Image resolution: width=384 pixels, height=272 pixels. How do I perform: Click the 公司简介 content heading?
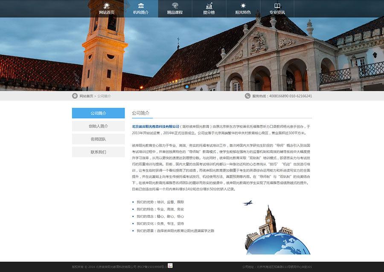[140, 113]
